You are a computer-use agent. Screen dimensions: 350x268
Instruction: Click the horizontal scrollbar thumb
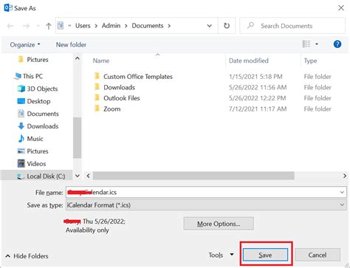tap(193, 176)
